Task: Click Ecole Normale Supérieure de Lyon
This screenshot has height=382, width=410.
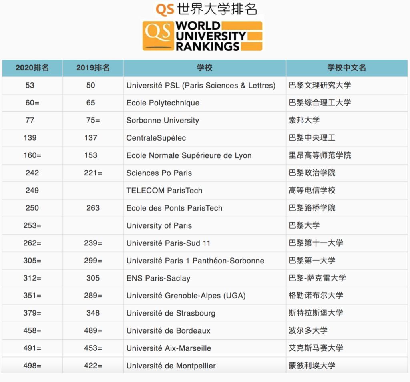Action: 189,155
